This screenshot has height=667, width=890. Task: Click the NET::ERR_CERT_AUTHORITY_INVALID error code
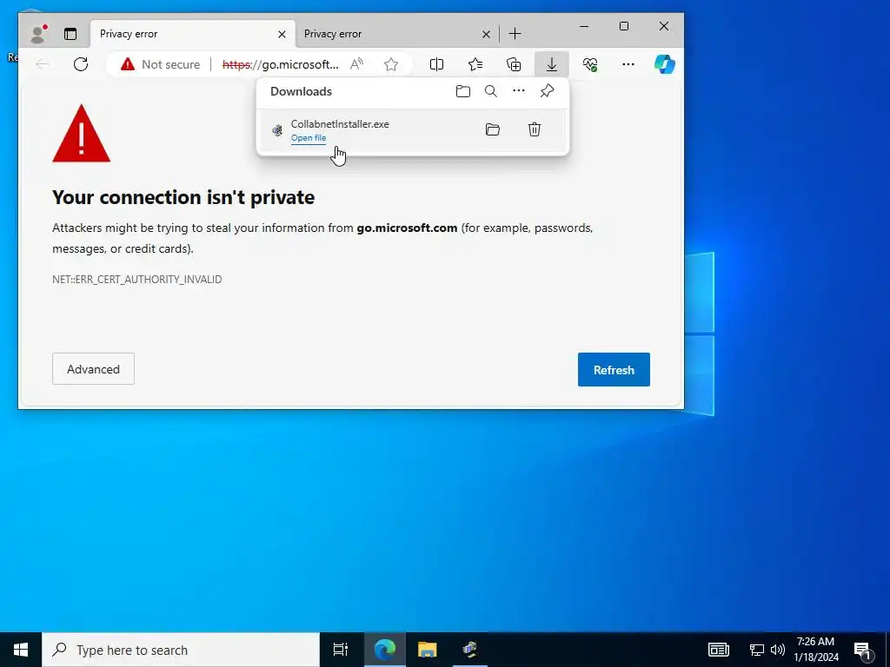click(136, 280)
